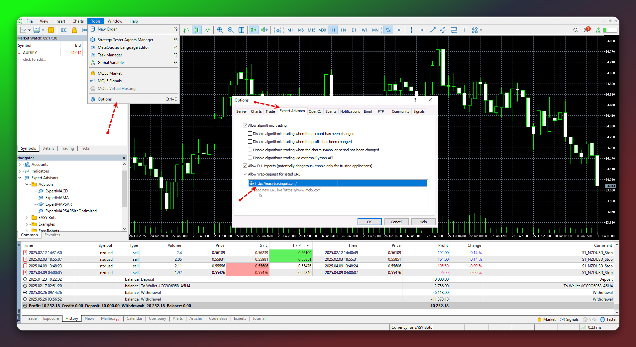The width and height of the screenshot is (636, 347).
Task: Switch chart to line chart type
Action: [x=208, y=30]
